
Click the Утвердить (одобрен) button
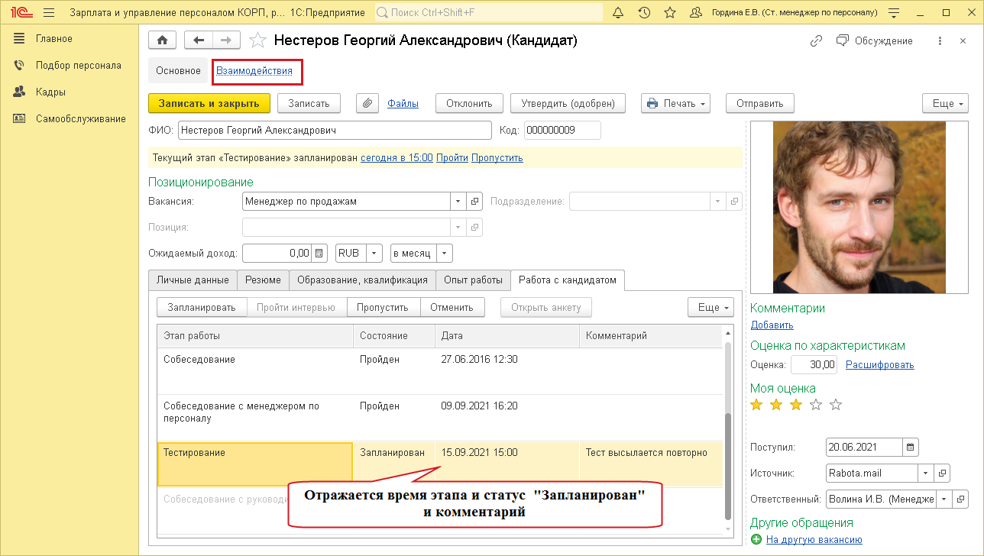click(568, 103)
